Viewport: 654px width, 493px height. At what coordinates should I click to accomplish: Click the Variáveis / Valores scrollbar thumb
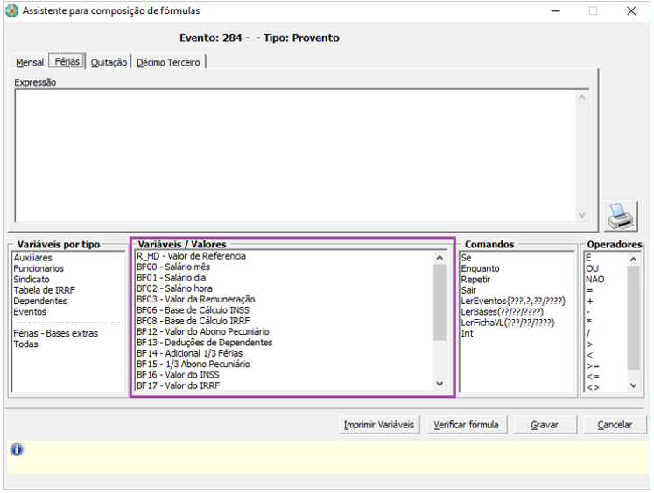pyautogui.click(x=440, y=302)
